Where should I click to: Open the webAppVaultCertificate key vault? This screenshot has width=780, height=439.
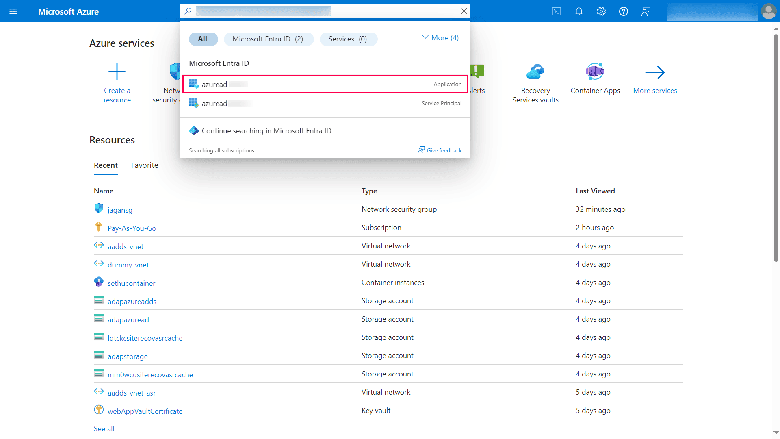145,411
